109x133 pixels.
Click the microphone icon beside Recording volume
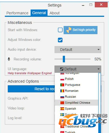coord(9,59)
